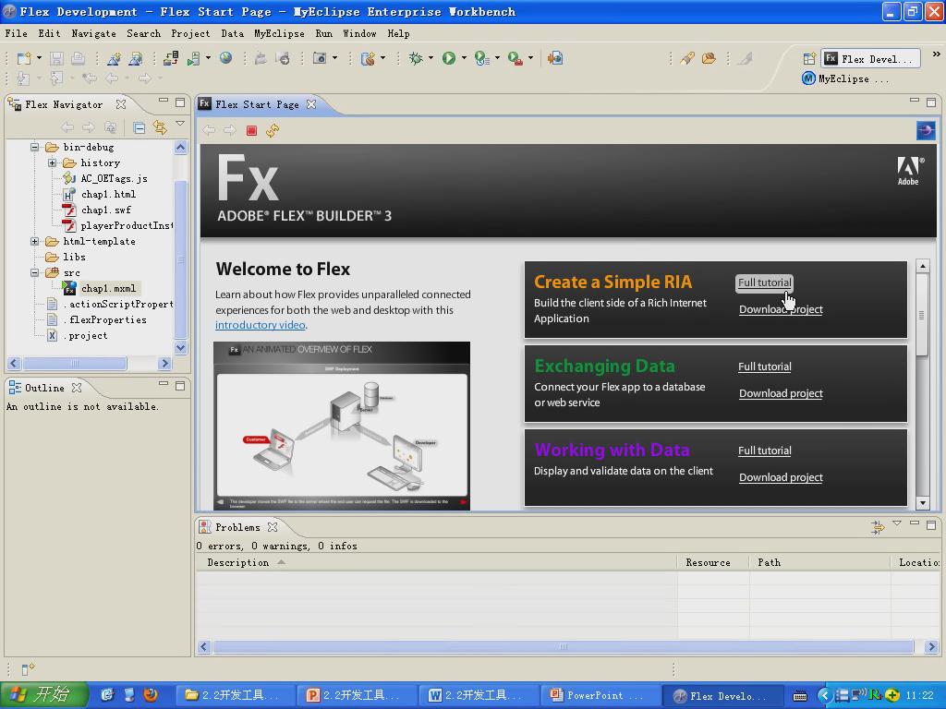Screen dimensions: 946x709
Task: Close the Flex Start Page tab
Action: point(311,104)
